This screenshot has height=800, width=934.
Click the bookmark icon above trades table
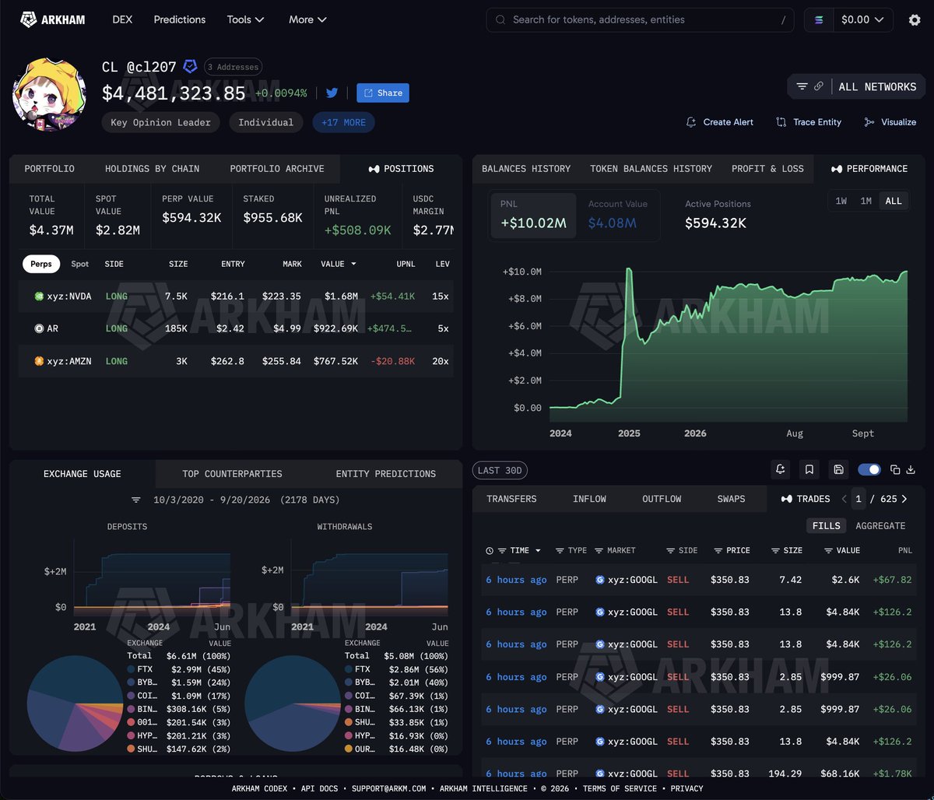(809, 469)
